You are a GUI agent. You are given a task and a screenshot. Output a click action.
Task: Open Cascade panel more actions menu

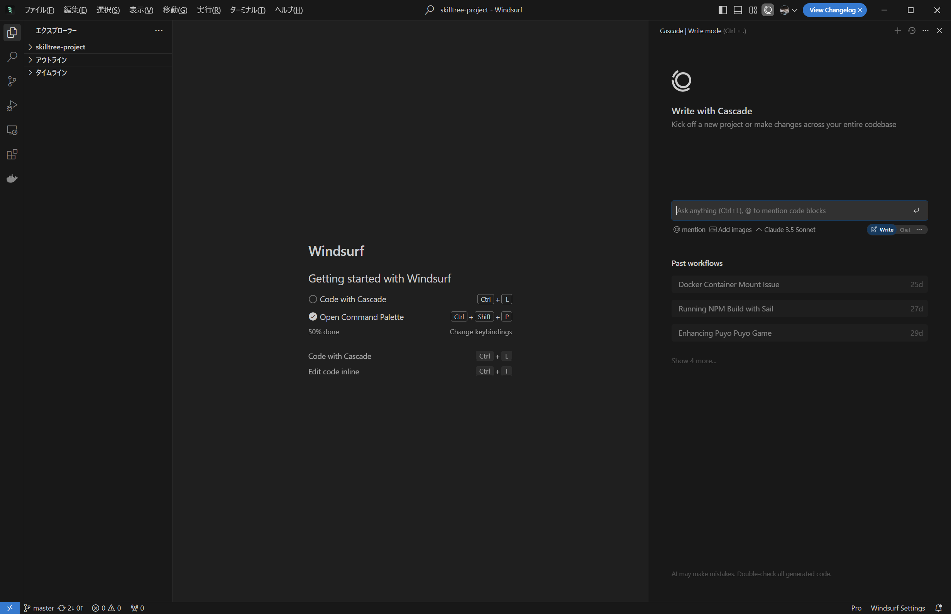[926, 31]
